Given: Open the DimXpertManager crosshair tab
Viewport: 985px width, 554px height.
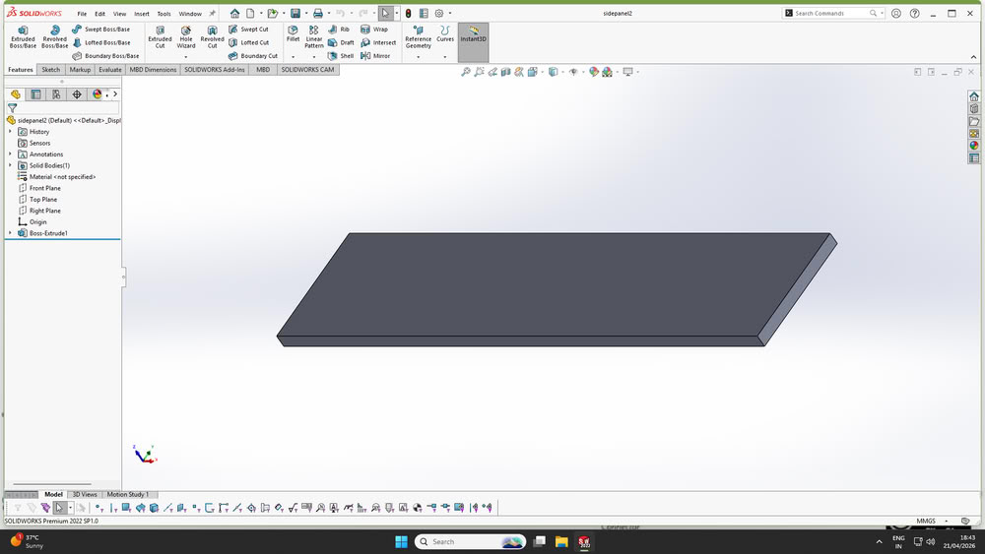Looking at the screenshot, I should point(77,94).
